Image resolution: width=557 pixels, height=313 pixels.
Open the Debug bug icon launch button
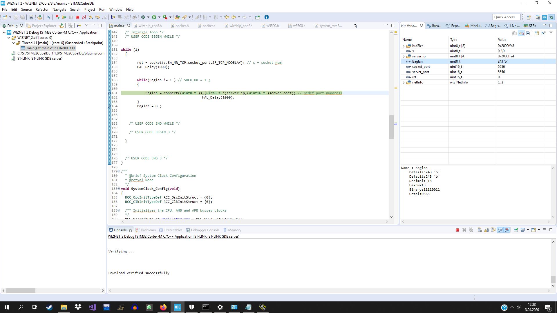143,17
